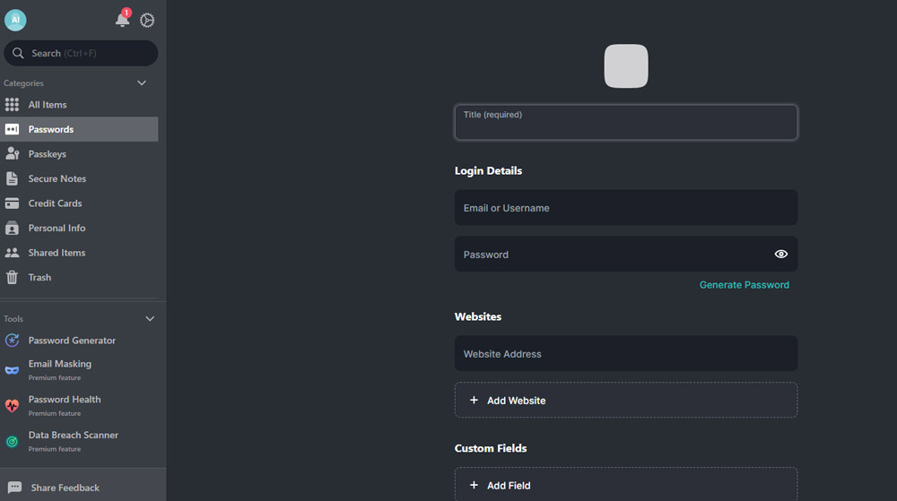Click the Shared Items people icon

pyautogui.click(x=12, y=253)
